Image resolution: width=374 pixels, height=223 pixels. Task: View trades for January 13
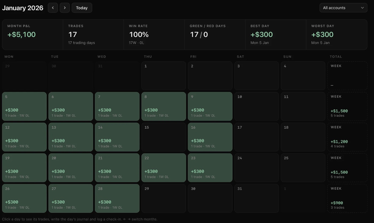coord(71,137)
